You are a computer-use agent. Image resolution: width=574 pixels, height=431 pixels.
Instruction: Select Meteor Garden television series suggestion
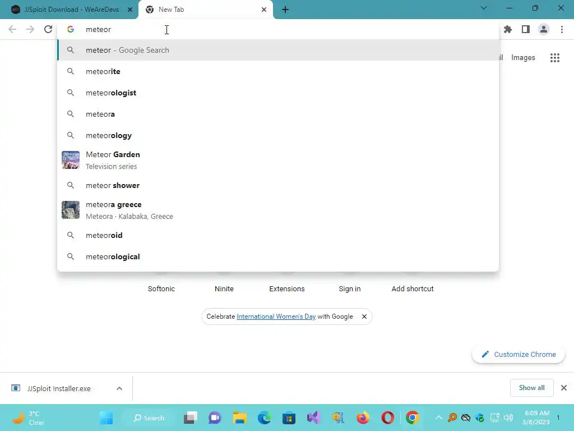point(278,160)
